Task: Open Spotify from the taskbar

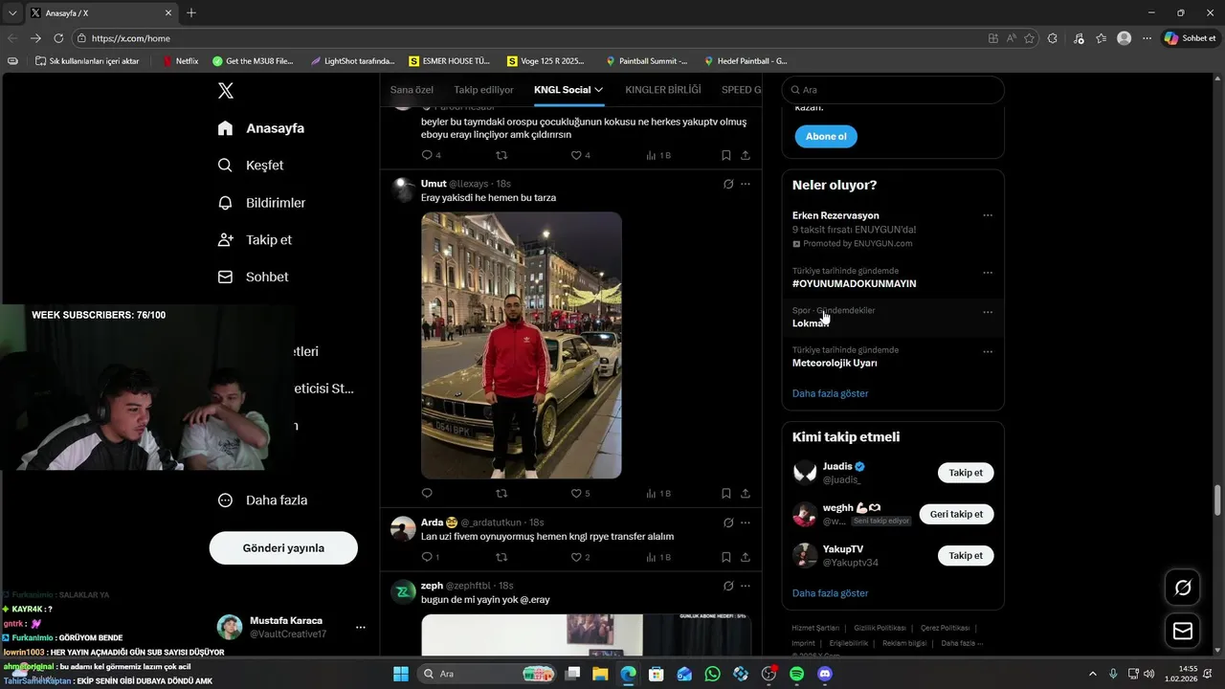Action: [x=797, y=674]
